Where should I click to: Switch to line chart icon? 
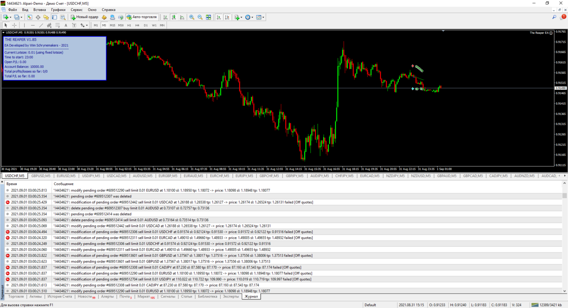pos(182,17)
